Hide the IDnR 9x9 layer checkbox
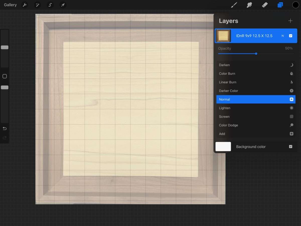The image size is (301, 226). (x=290, y=36)
